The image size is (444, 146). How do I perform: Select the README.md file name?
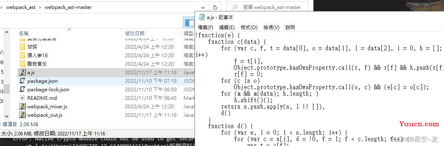tap(42, 98)
